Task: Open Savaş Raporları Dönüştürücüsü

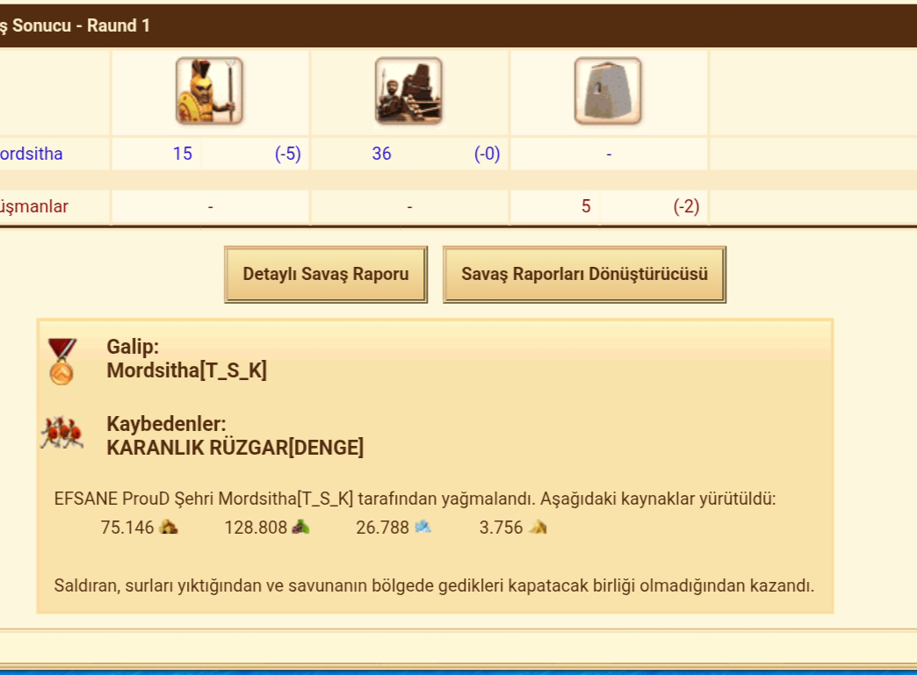Action: [x=584, y=274]
